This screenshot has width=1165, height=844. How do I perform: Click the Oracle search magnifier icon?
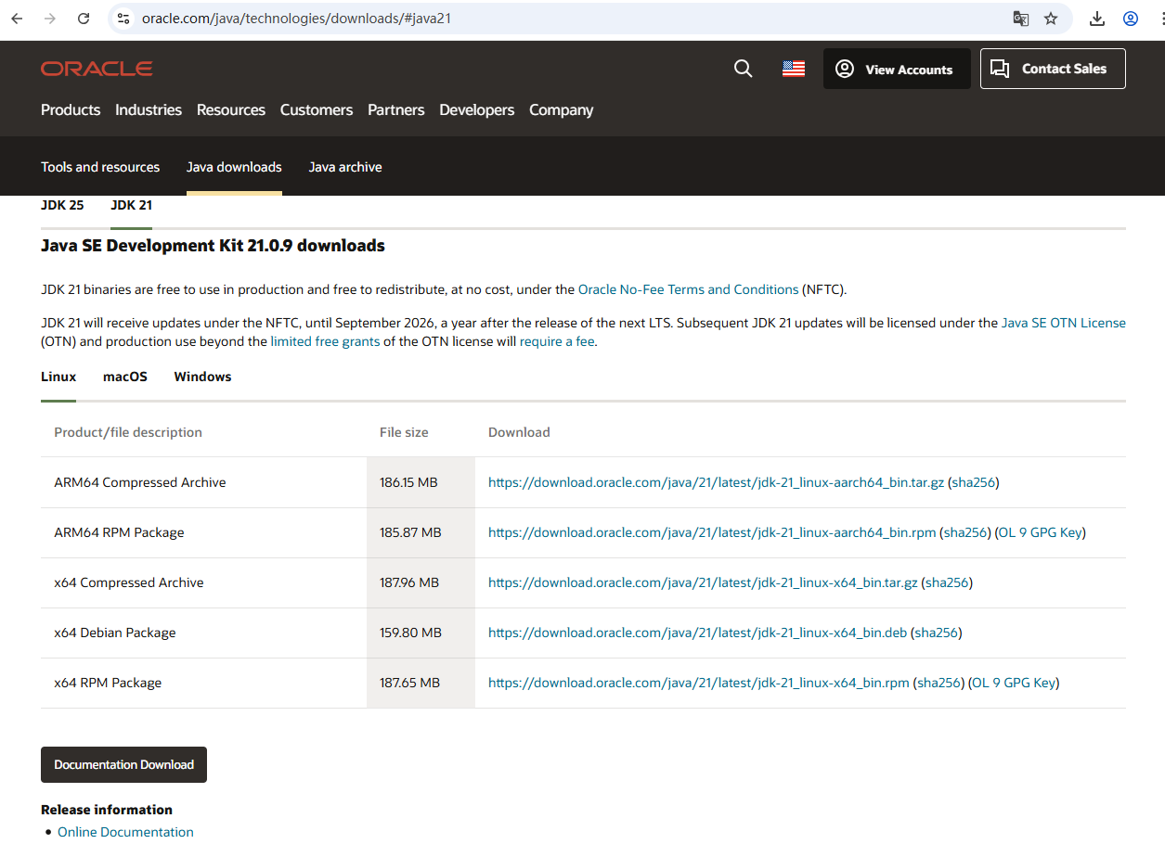tap(743, 69)
